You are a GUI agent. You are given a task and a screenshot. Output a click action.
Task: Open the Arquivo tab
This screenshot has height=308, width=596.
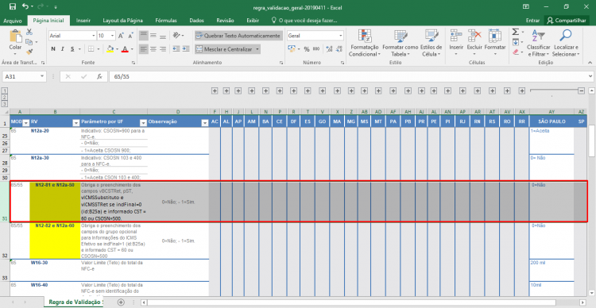pyautogui.click(x=13, y=21)
